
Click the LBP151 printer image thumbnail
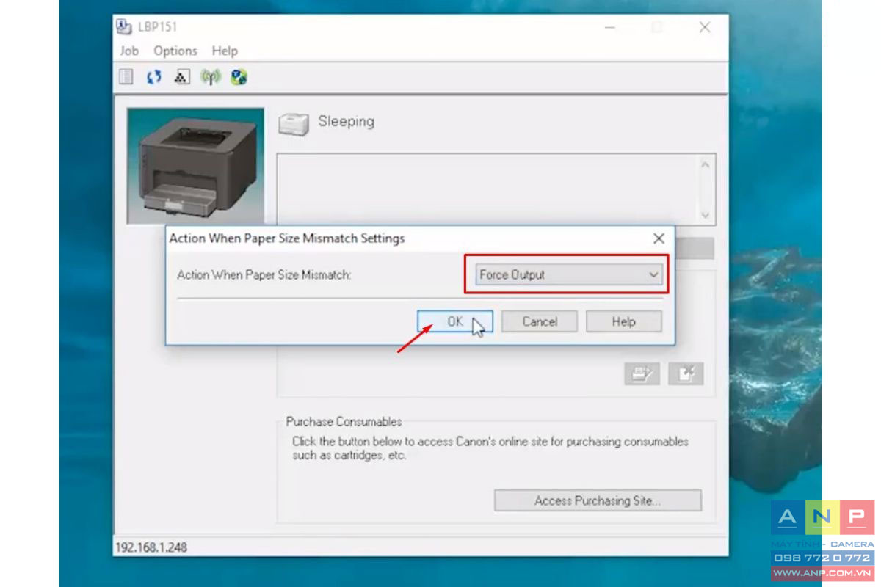(195, 166)
